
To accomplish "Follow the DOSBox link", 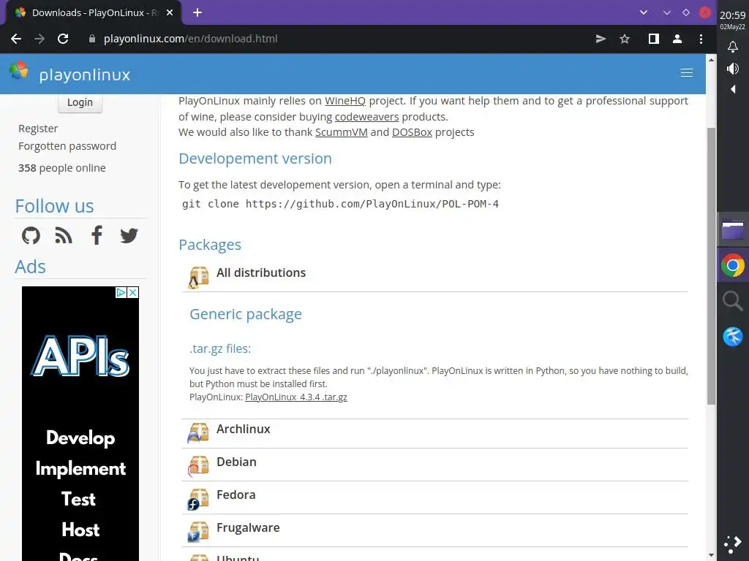I will click(x=412, y=132).
